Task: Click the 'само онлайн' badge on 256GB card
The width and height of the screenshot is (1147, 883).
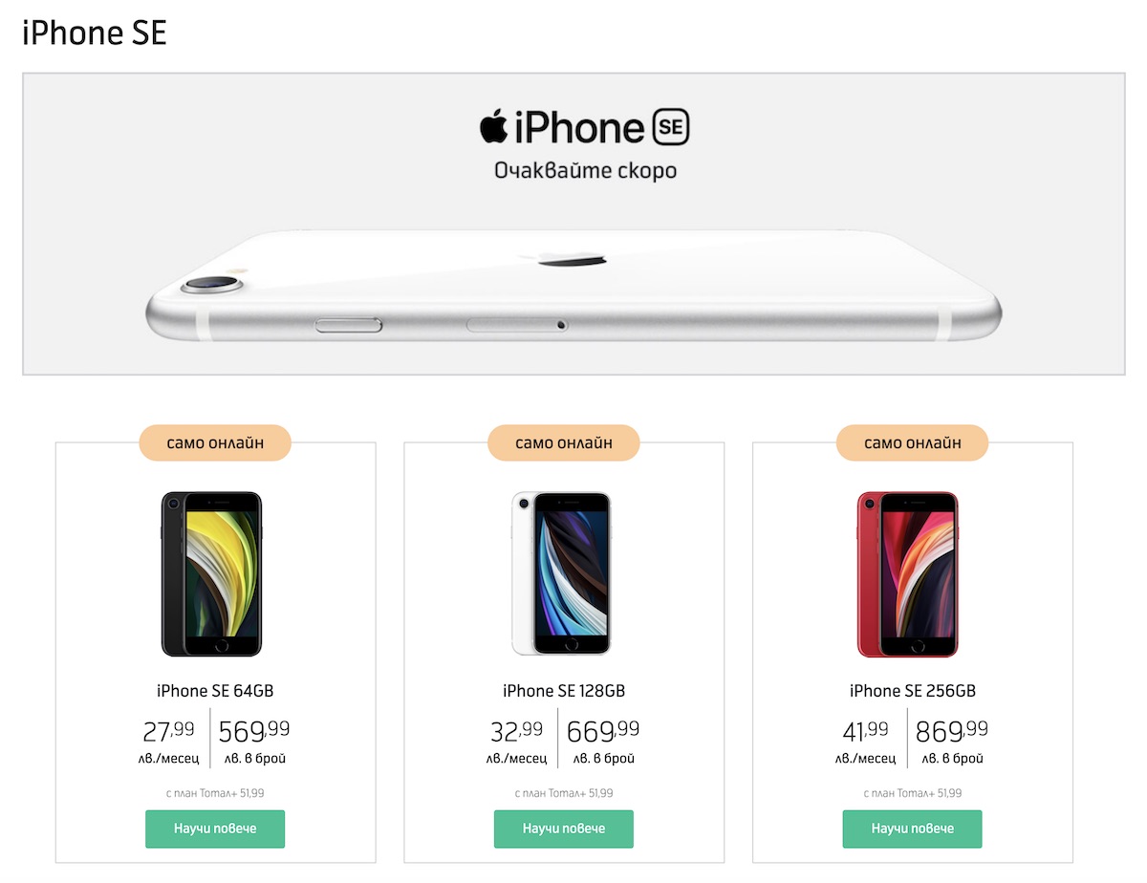Action: pos(913,442)
